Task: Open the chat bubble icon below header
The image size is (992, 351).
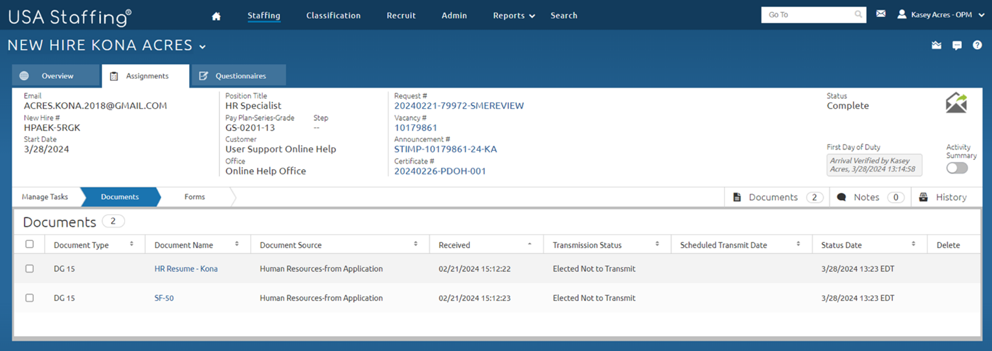Action: point(957,45)
